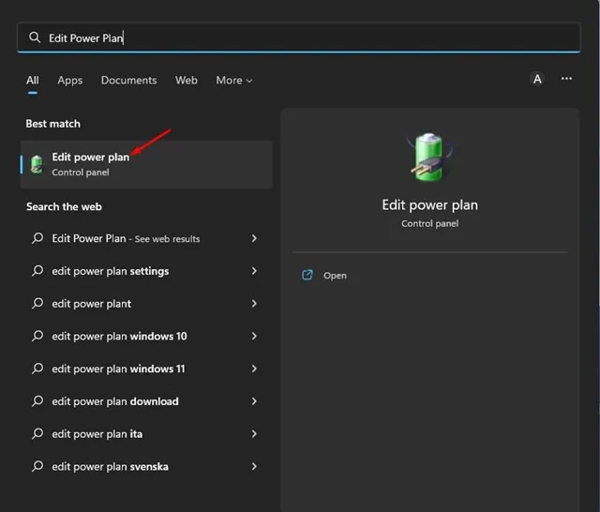Switch to the Apps tab

(x=70, y=81)
